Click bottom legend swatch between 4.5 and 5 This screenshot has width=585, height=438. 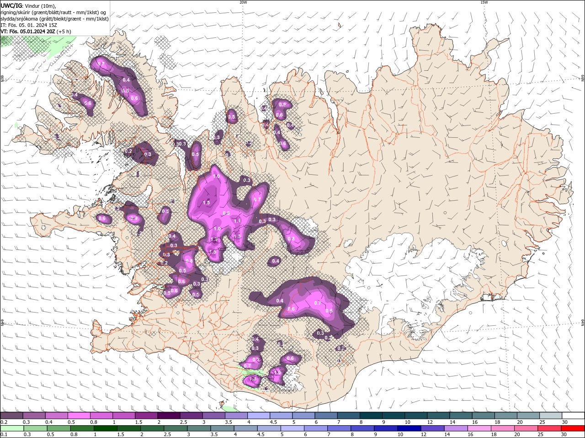pyautogui.click(x=270, y=428)
